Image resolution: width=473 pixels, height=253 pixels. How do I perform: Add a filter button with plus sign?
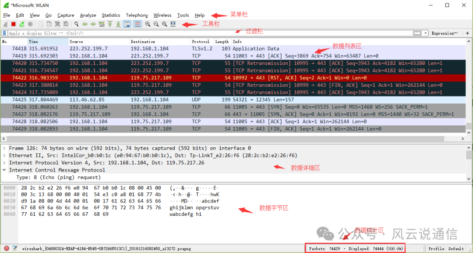pyautogui.click(x=468, y=33)
